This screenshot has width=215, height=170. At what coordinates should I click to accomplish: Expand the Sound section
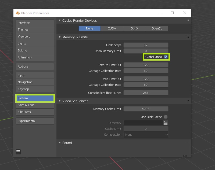click(x=60, y=143)
